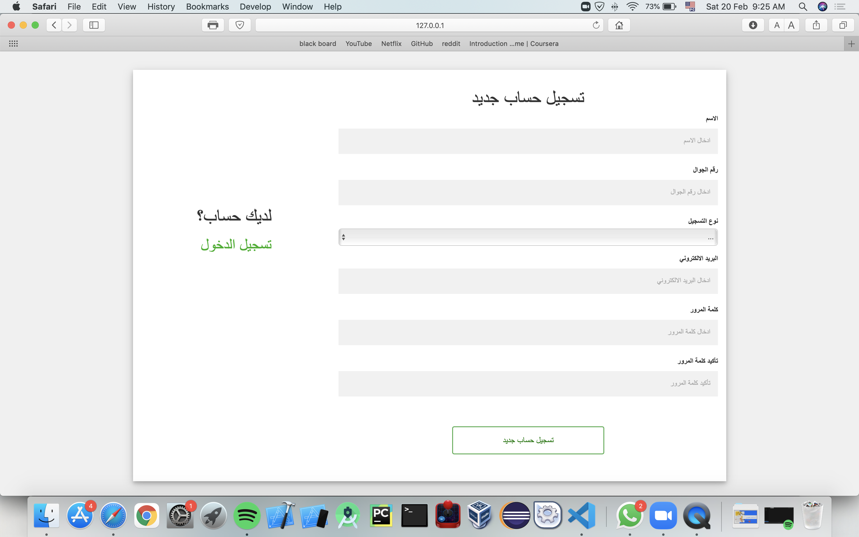Reload the page with refresh icon
Viewport: 859px width, 537px height.
[596, 25]
